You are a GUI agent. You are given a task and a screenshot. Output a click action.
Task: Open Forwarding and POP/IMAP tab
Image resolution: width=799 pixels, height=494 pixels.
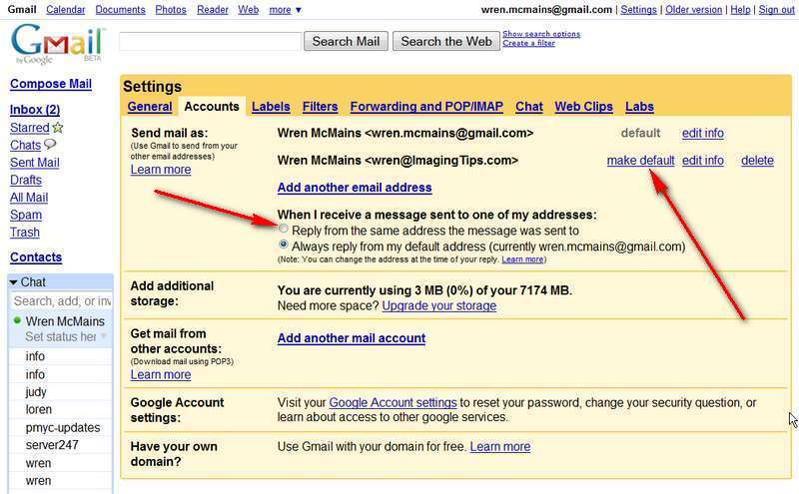tap(426, 107)
